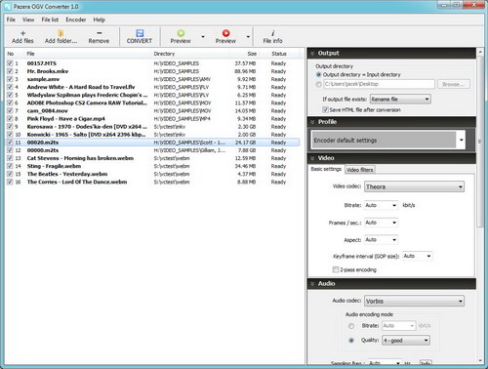
Task: Collapse the Audio section header
Action: coord(391,283)
